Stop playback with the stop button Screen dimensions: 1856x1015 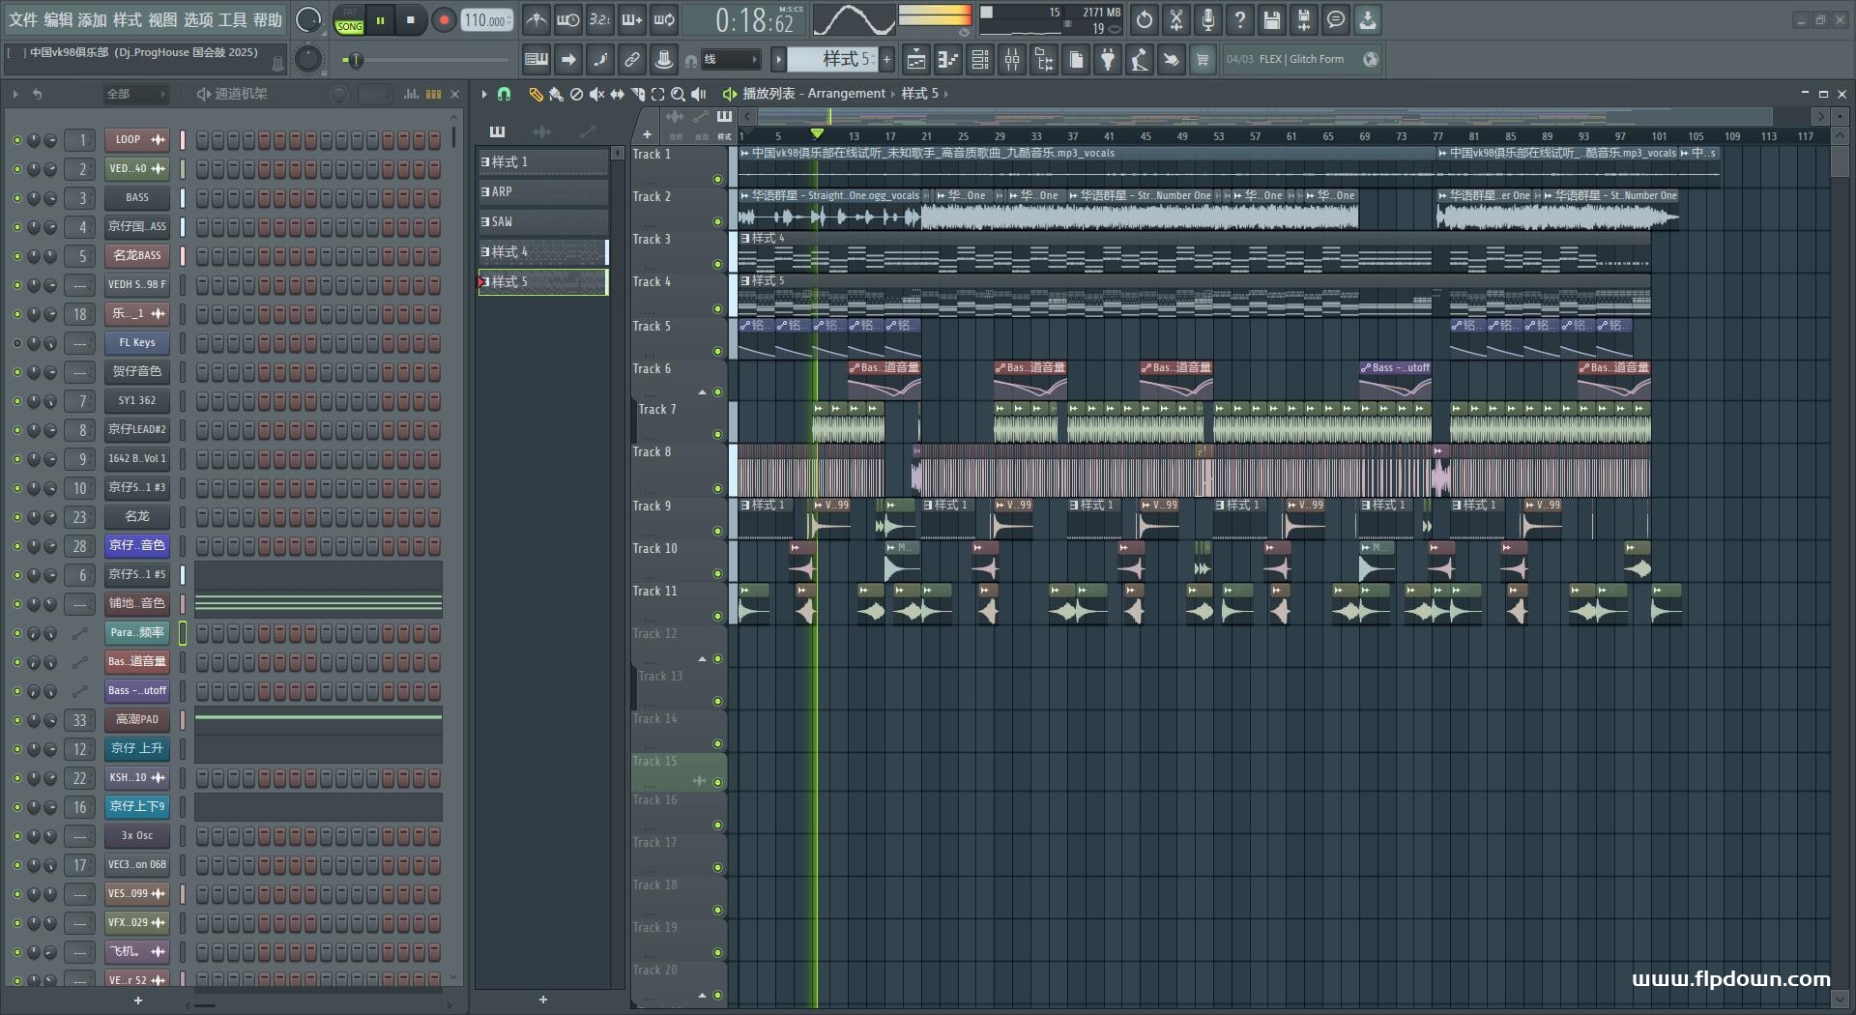411,20
